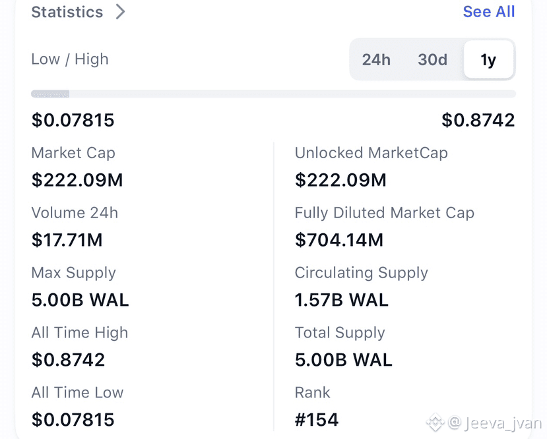547x439 pixels.
Task: Click the Unlocked MarketCap label
Action: (x=371, y=153)
